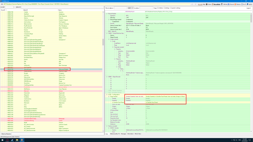253x142 pixels.
Task: Go forward with the right navigation arrow
Action: (195, 4)
